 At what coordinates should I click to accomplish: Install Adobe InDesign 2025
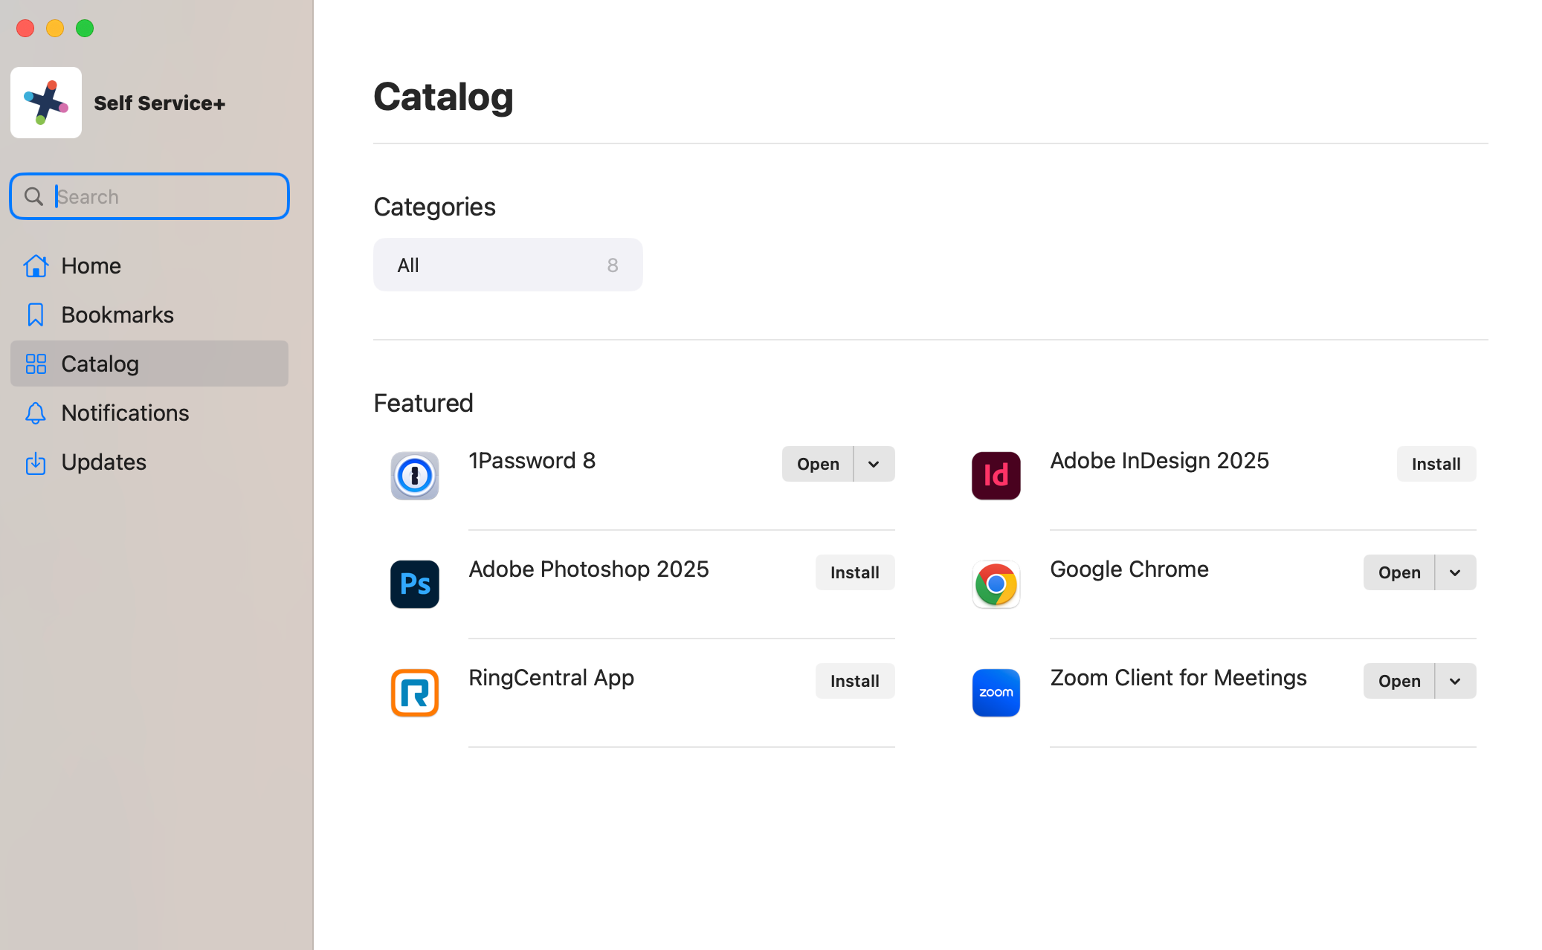[x=1436, y=464]
